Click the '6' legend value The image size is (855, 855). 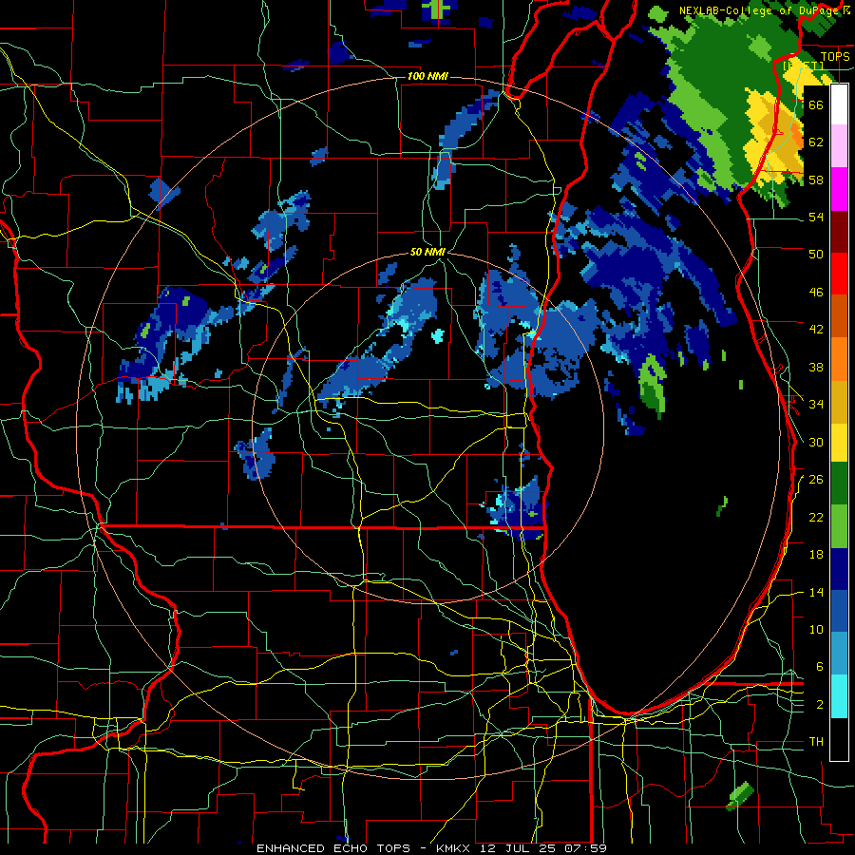click(x=820, y=667)
